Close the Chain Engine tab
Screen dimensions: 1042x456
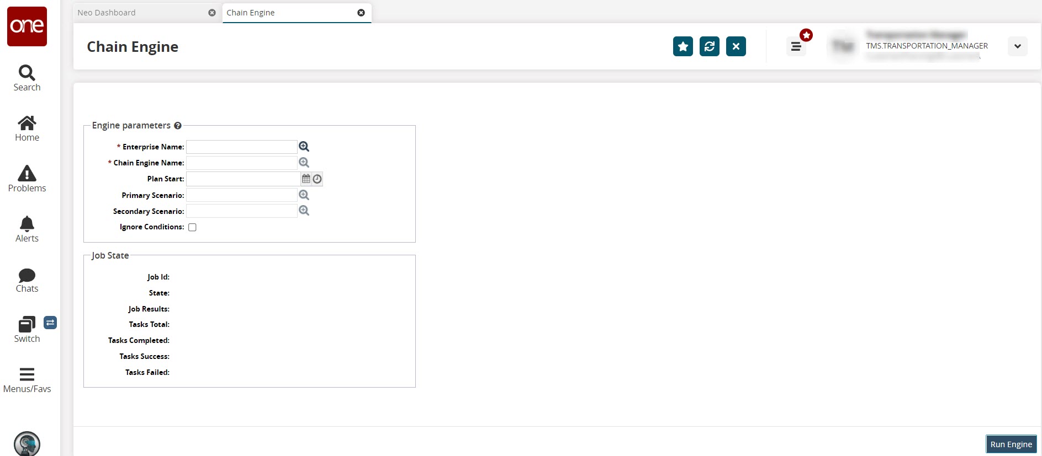[x=361, y=13]
